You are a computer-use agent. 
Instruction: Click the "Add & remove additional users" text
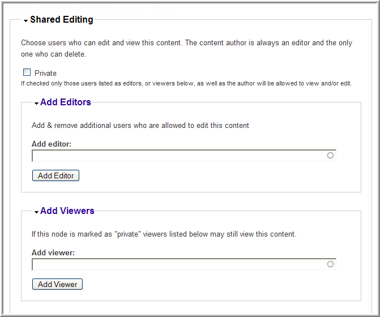140,125
